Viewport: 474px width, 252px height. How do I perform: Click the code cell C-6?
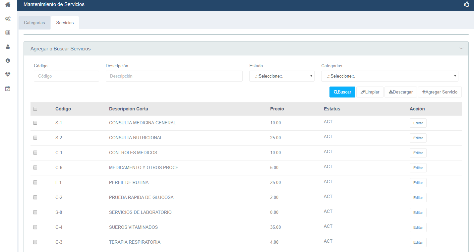point(59,167)
